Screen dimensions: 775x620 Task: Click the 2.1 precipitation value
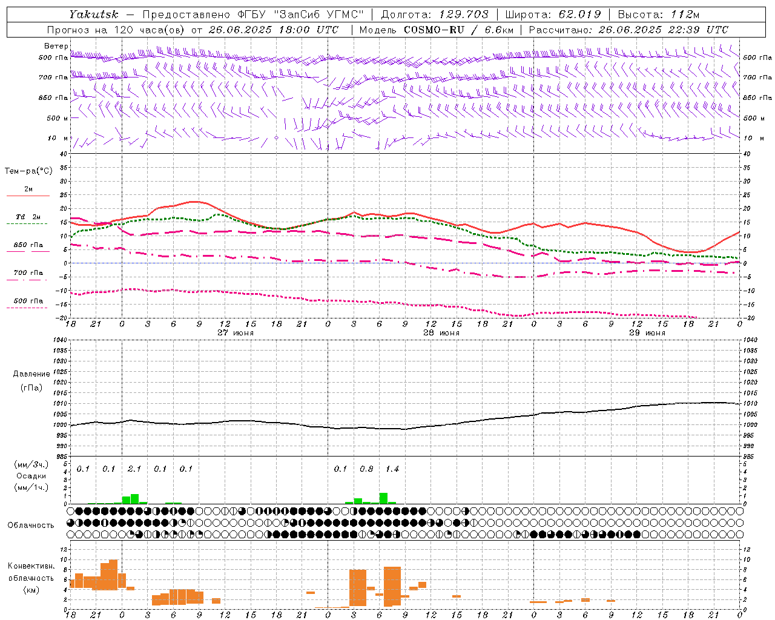134,469
